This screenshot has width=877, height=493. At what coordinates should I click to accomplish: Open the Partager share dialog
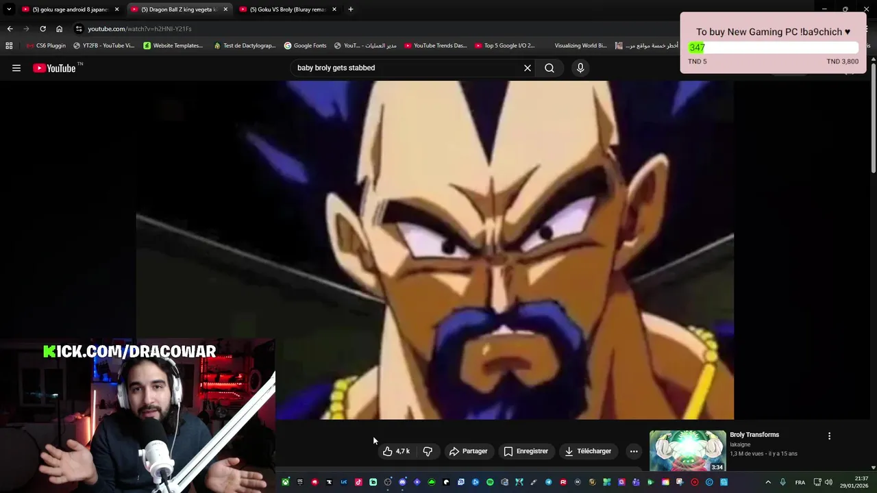coord(469,451)
